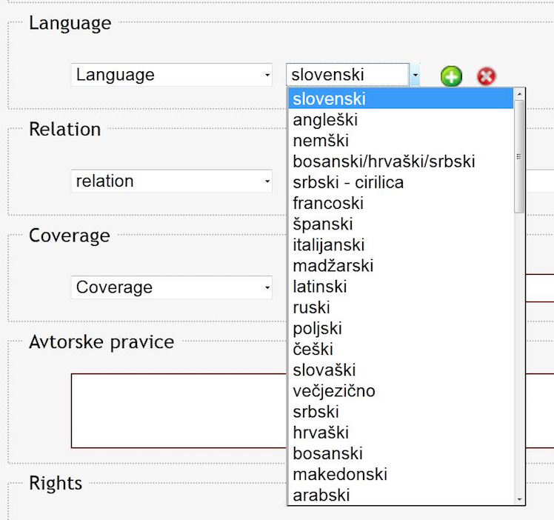Image resolution: width=554 pixels, height=520 pixels.
Task: Click the language list scrollbar thumb
Action: coord(519,156)
